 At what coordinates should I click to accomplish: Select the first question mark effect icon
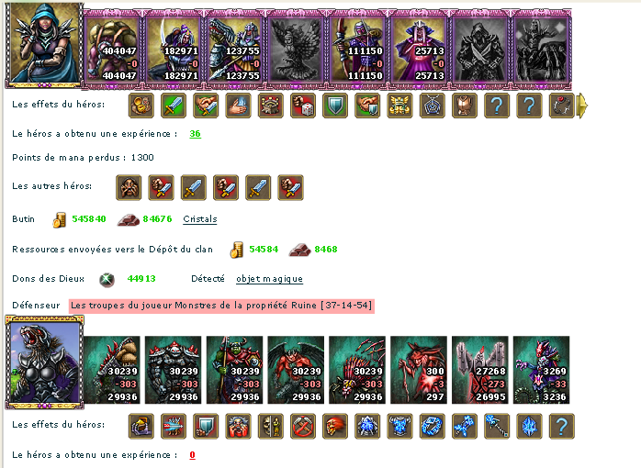click(x=497, y=106)
